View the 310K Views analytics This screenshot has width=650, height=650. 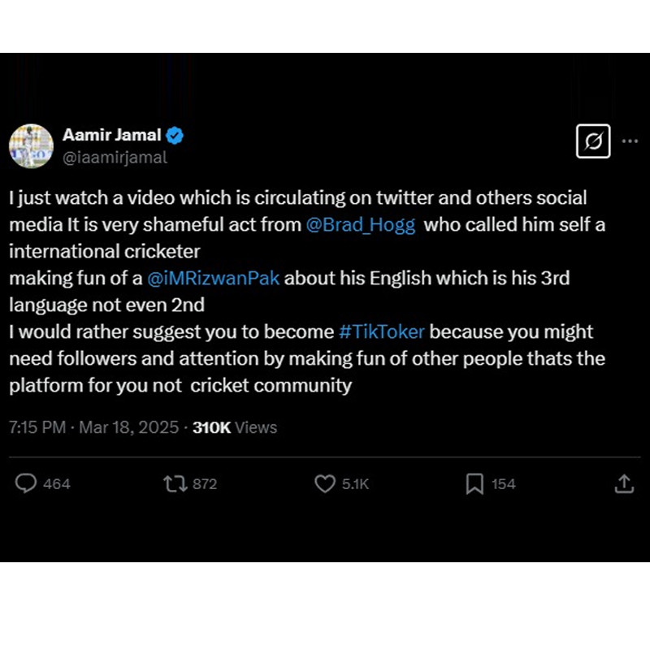[x=235, y=427]
